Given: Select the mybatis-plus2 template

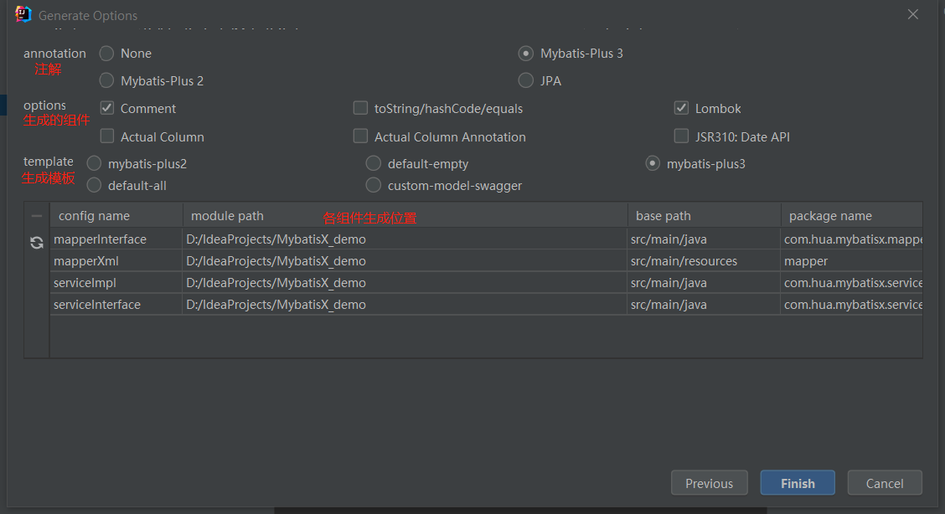Looking at the screenshot, I should [93, 163].
